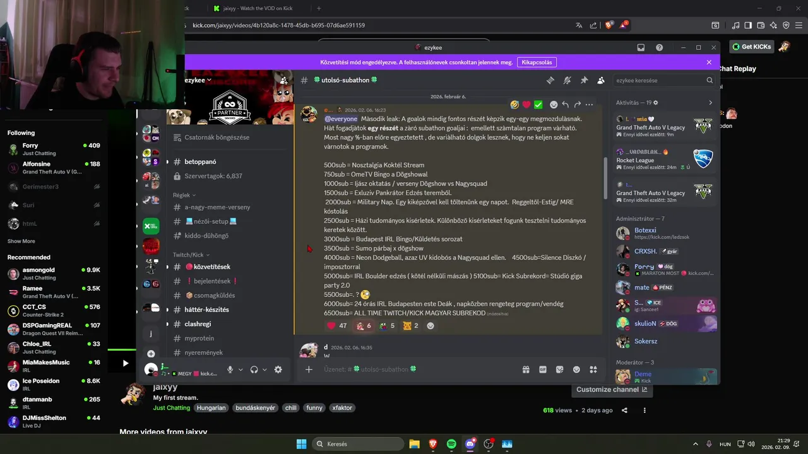Open Discord user settings gear
The image size is (808, 454).
pos(278,370)
